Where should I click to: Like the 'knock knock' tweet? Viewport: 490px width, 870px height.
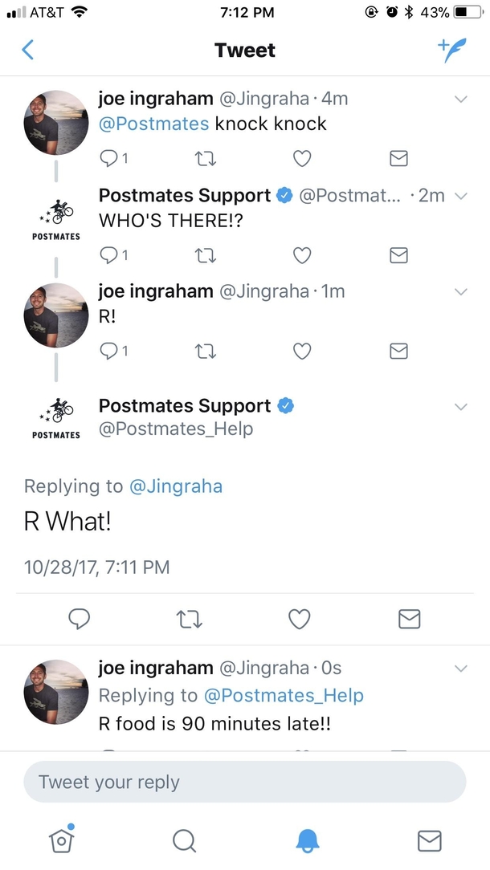[x=302, y=159]
